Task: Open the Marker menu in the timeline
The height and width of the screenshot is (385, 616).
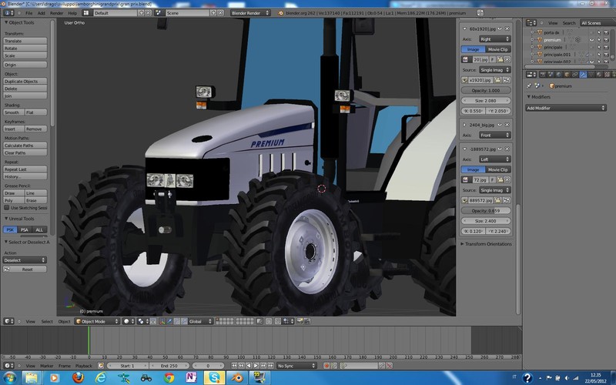Action: pyautogui.click(x=47, y=366)
